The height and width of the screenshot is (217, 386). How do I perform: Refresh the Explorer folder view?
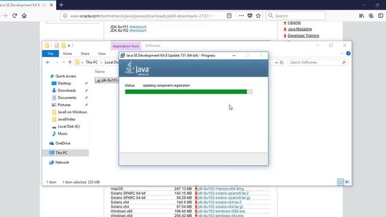click(x=282, y=63)
